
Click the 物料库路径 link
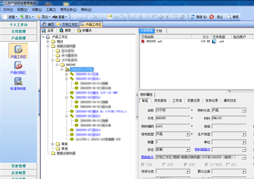(x=202, y=149)
